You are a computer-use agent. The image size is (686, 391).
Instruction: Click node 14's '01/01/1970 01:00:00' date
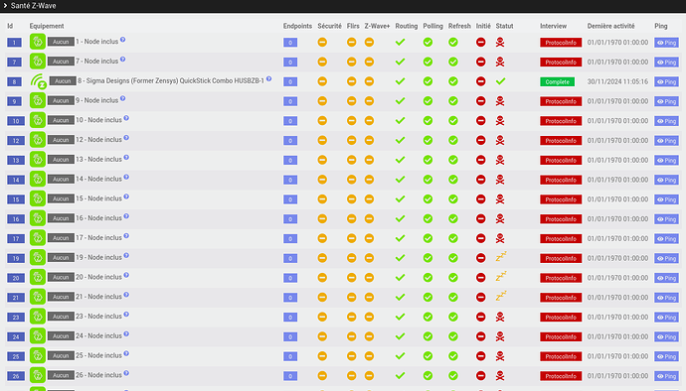coord(617,180)
